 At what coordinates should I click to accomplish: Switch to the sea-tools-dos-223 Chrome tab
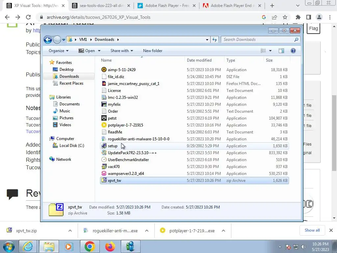pos(101,6)
